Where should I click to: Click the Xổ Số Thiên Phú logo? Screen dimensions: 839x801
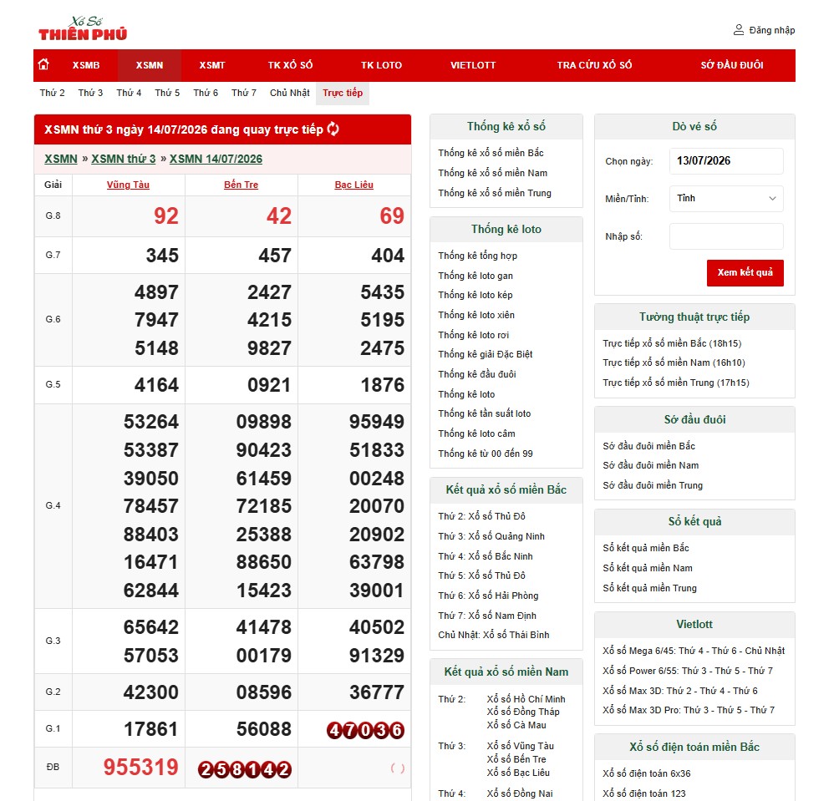[x=83, y=29]
